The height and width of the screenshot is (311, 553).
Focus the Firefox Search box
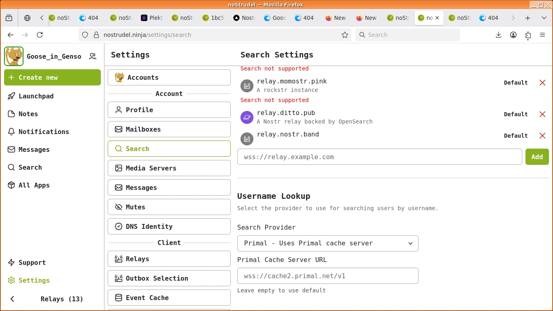coord(408,35)
